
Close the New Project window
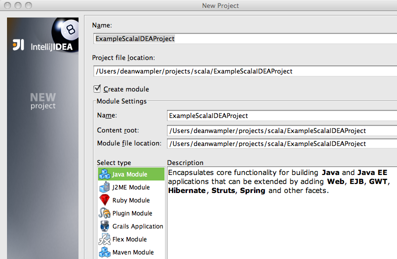coord(7,5)
